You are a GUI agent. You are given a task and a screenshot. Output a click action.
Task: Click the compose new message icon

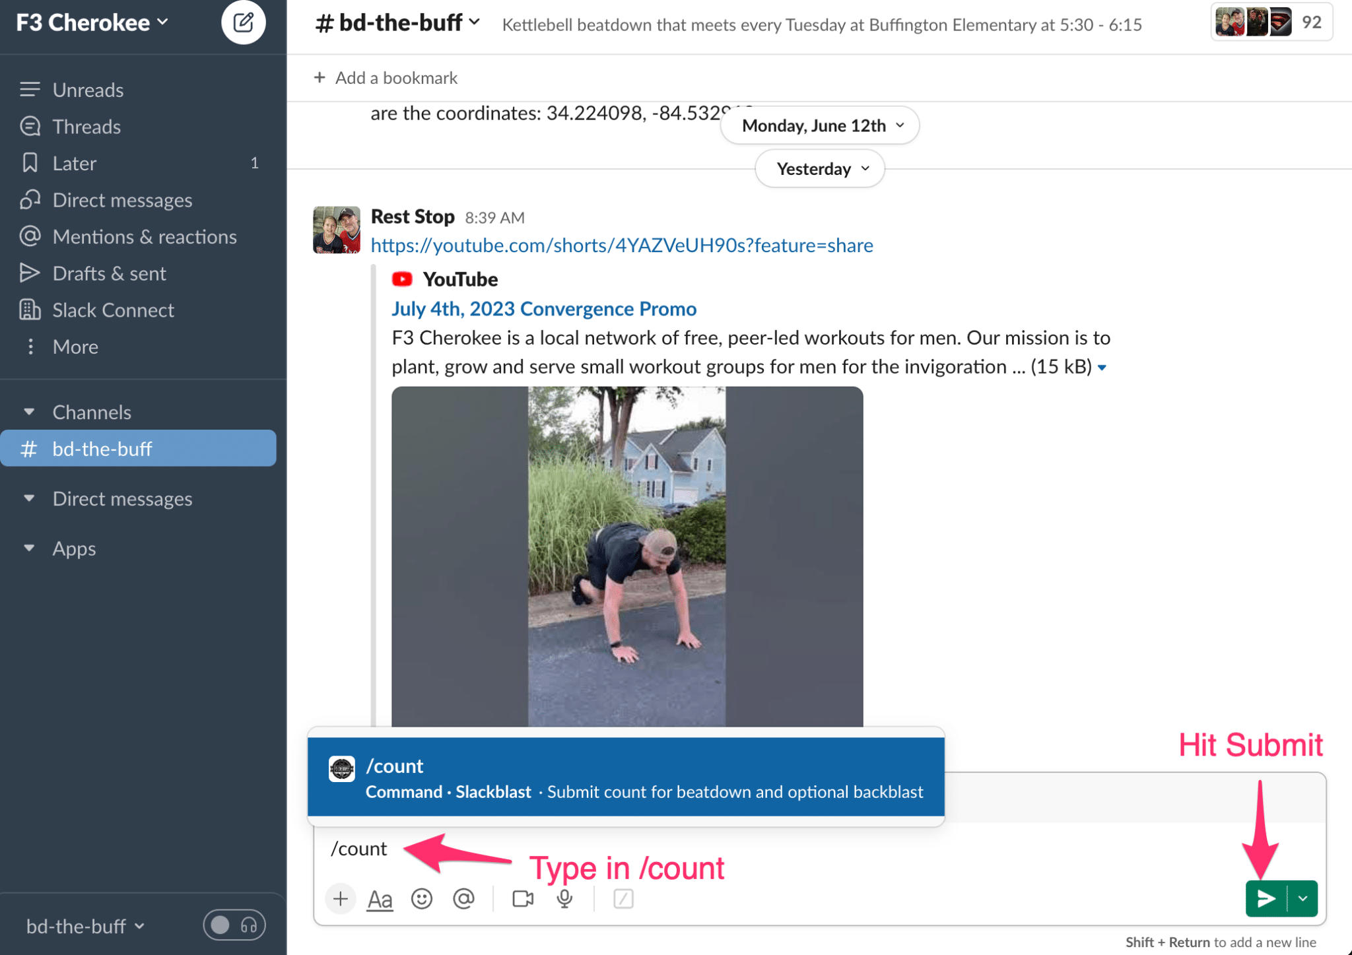point(243,22)
